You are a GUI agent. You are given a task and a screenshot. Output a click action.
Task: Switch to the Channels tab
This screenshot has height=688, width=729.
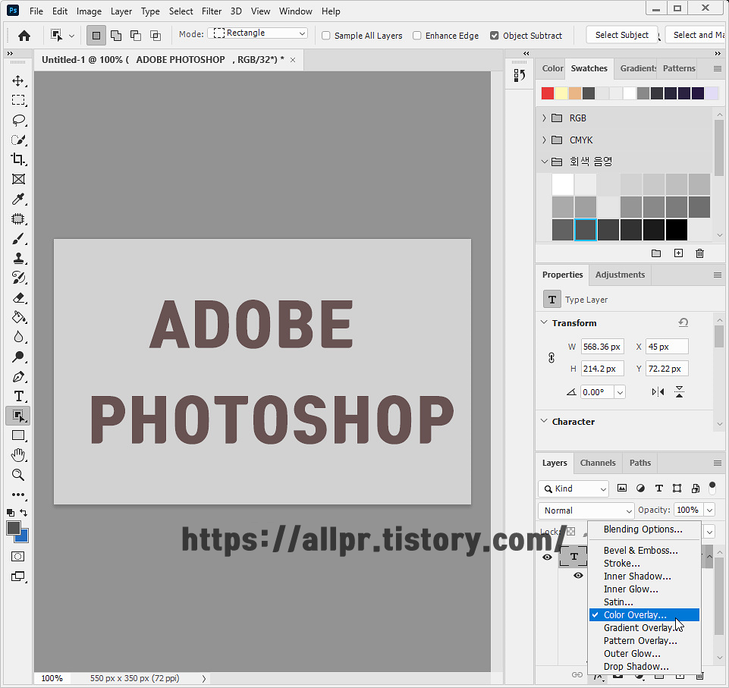click(x=598, y=463)
